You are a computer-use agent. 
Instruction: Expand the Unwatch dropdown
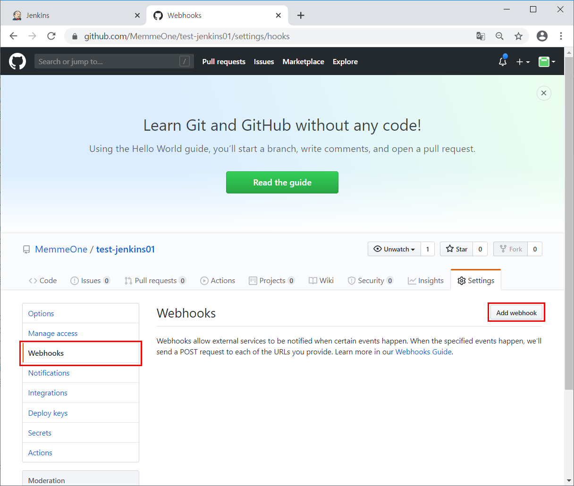(394, 249)
